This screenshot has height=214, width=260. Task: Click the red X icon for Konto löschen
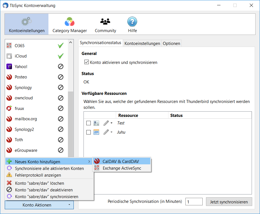click(9, 183)
